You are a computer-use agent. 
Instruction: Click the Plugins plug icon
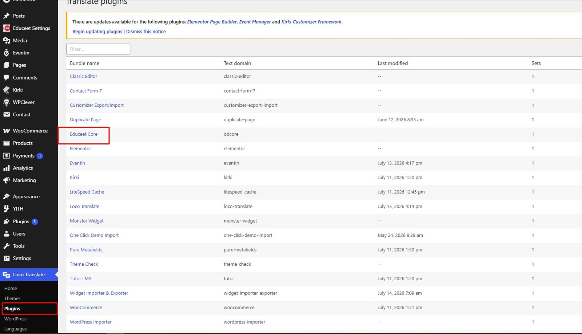coord(6,221)
